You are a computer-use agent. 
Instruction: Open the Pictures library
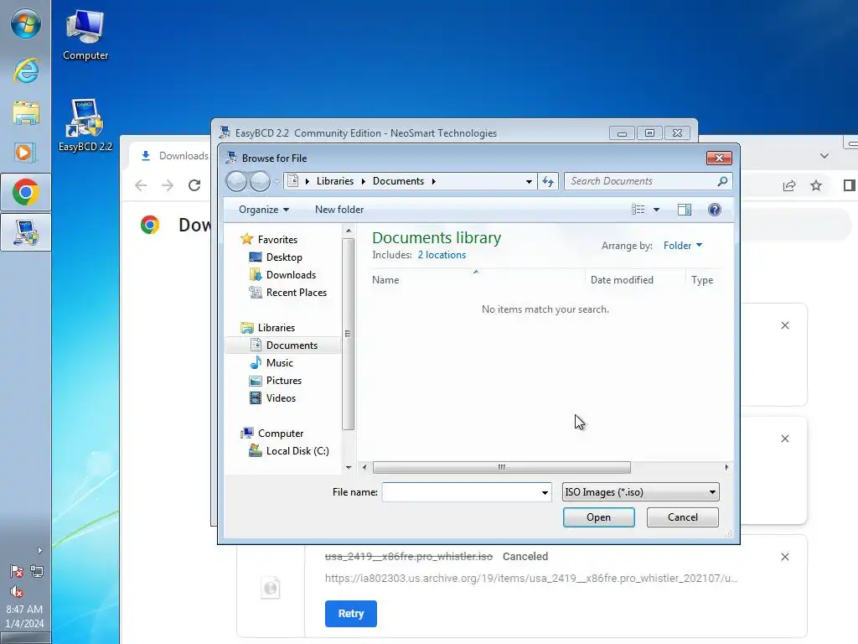283,381
